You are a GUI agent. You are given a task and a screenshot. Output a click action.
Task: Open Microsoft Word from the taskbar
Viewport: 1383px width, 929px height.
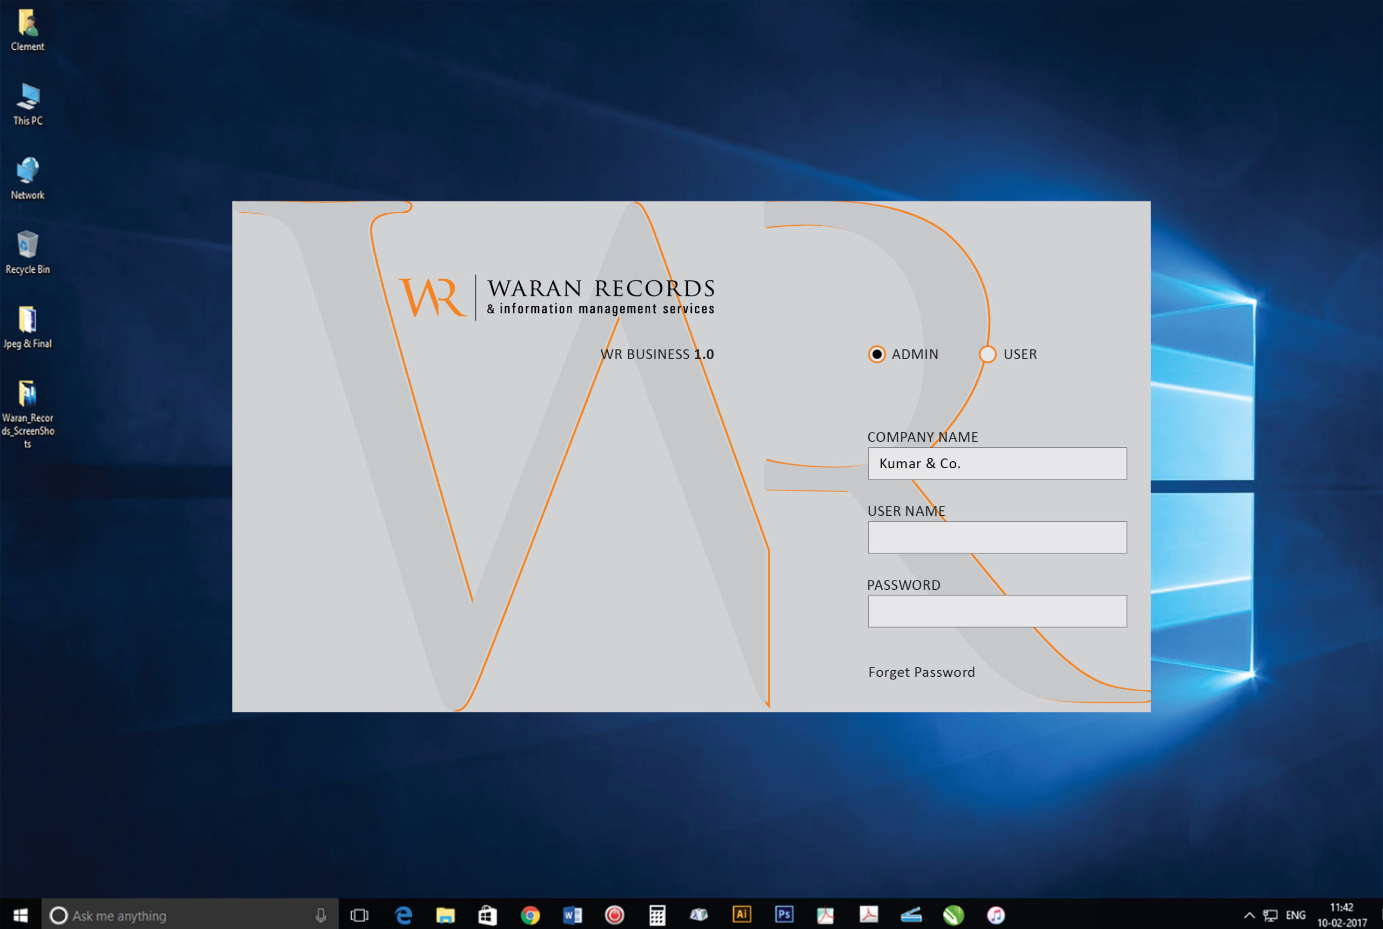point(573,915)
